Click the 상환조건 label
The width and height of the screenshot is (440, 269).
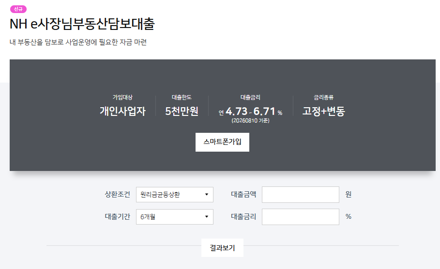point(118,194)
